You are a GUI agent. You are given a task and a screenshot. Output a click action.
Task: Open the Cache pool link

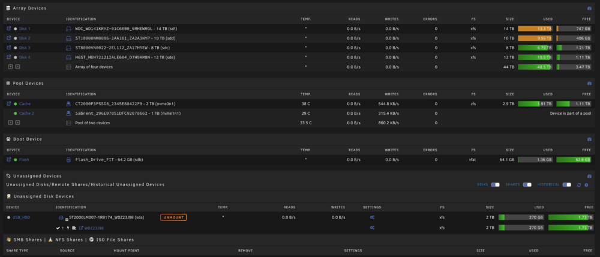tap(25, 104)
